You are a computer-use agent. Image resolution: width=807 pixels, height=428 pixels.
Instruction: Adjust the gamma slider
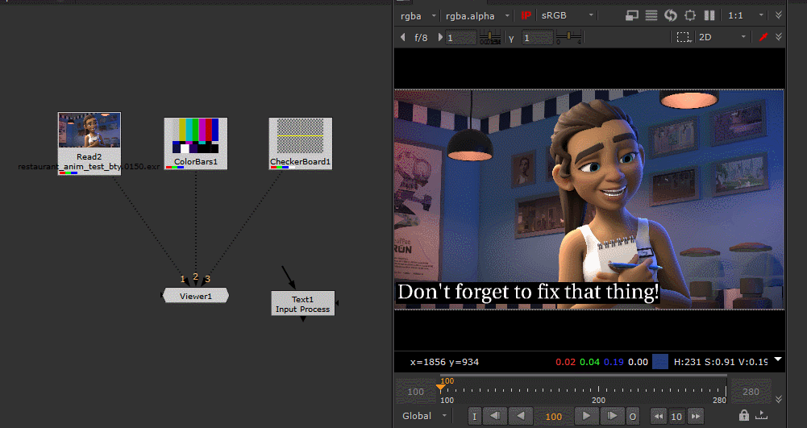[568, 37]
